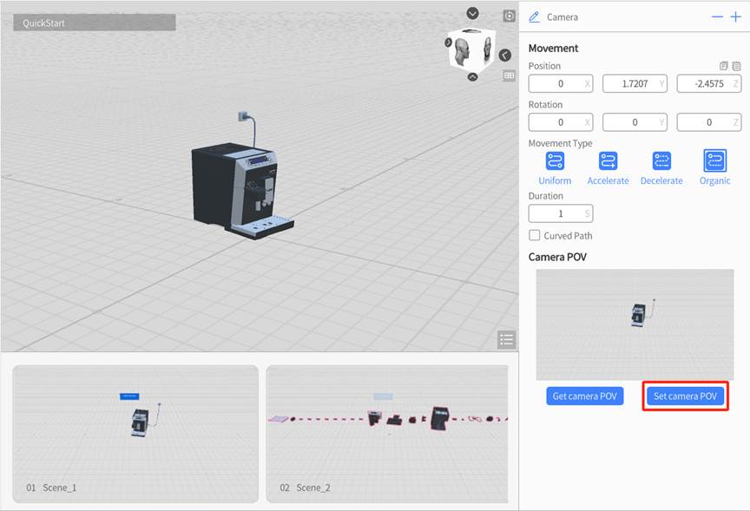Click the down chevron above view cube

472,13
